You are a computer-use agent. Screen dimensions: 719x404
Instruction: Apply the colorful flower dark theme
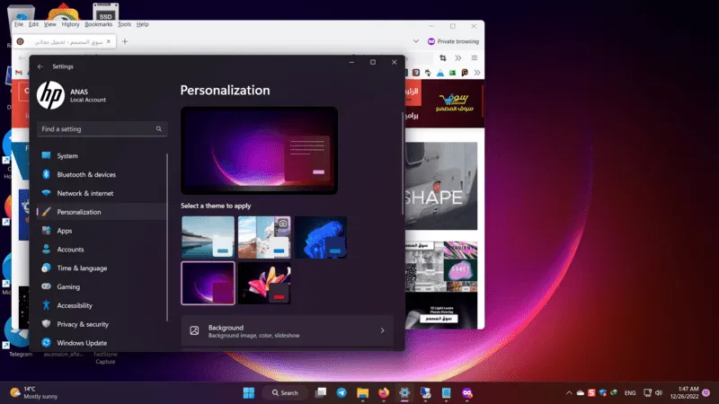point(264,283)
